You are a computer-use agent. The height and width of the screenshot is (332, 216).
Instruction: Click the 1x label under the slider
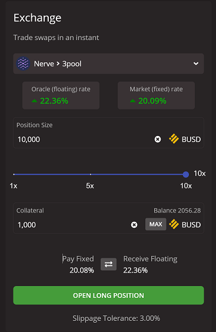tap(14, 186)
